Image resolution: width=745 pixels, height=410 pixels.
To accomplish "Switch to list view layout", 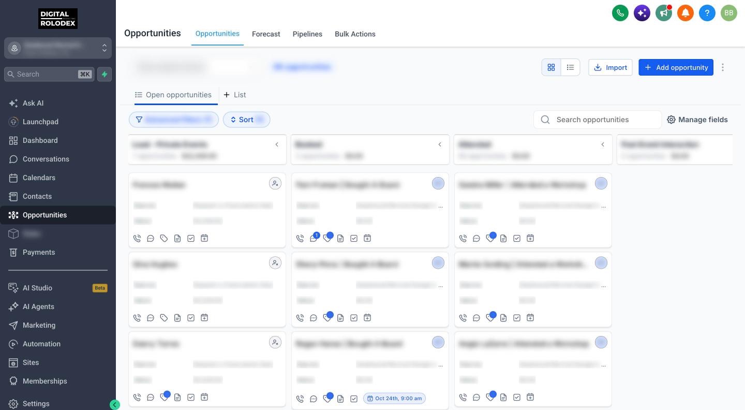I will (570, 67).
